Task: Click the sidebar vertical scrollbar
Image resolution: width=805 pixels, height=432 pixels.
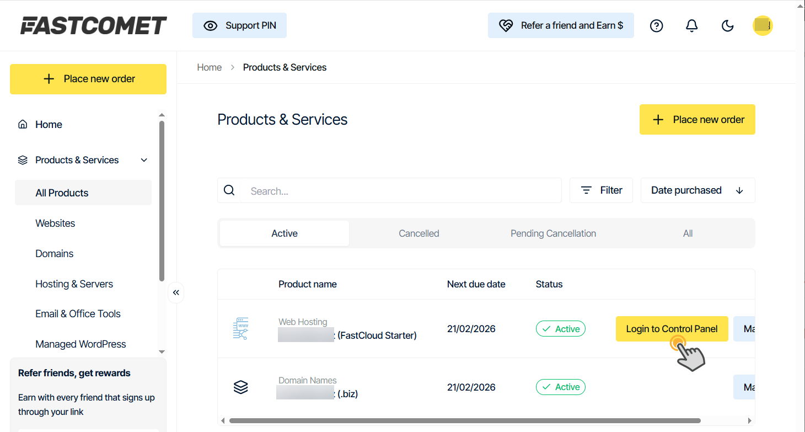Action: (162, 201)
